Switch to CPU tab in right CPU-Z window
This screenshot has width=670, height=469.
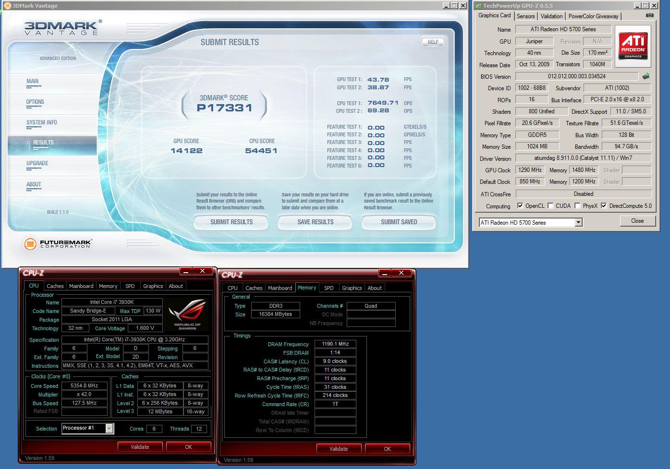pos(232,288)
